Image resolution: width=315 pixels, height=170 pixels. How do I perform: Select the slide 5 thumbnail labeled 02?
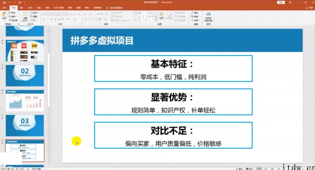(25, 76)
